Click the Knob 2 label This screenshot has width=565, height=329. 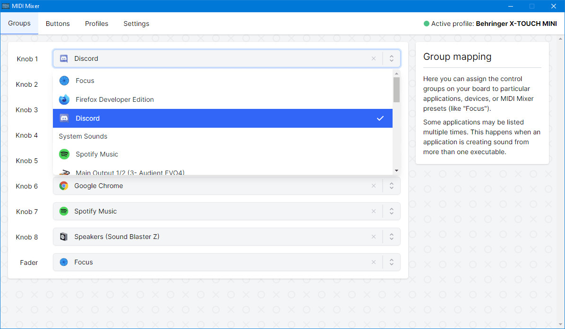[26, 84]
